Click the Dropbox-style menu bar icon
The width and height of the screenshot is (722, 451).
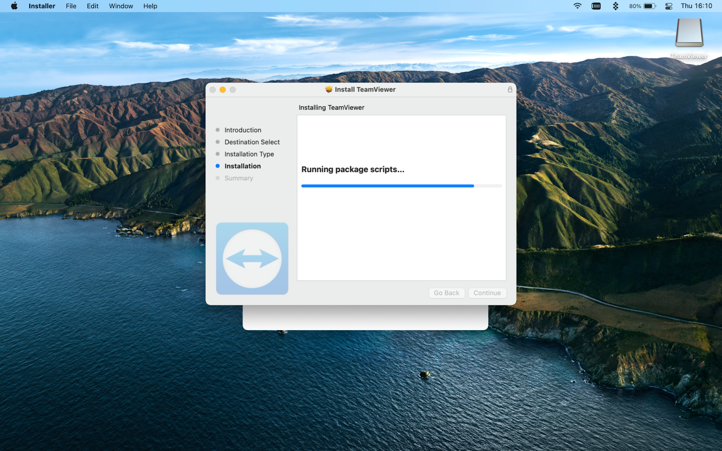coord(616,6)
